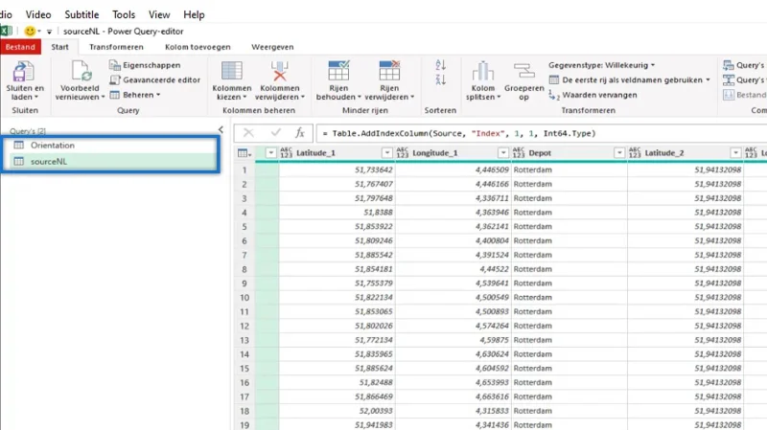Switch to the Kolom toevoegen tab
Screen dimensions: 767x430
198,47
